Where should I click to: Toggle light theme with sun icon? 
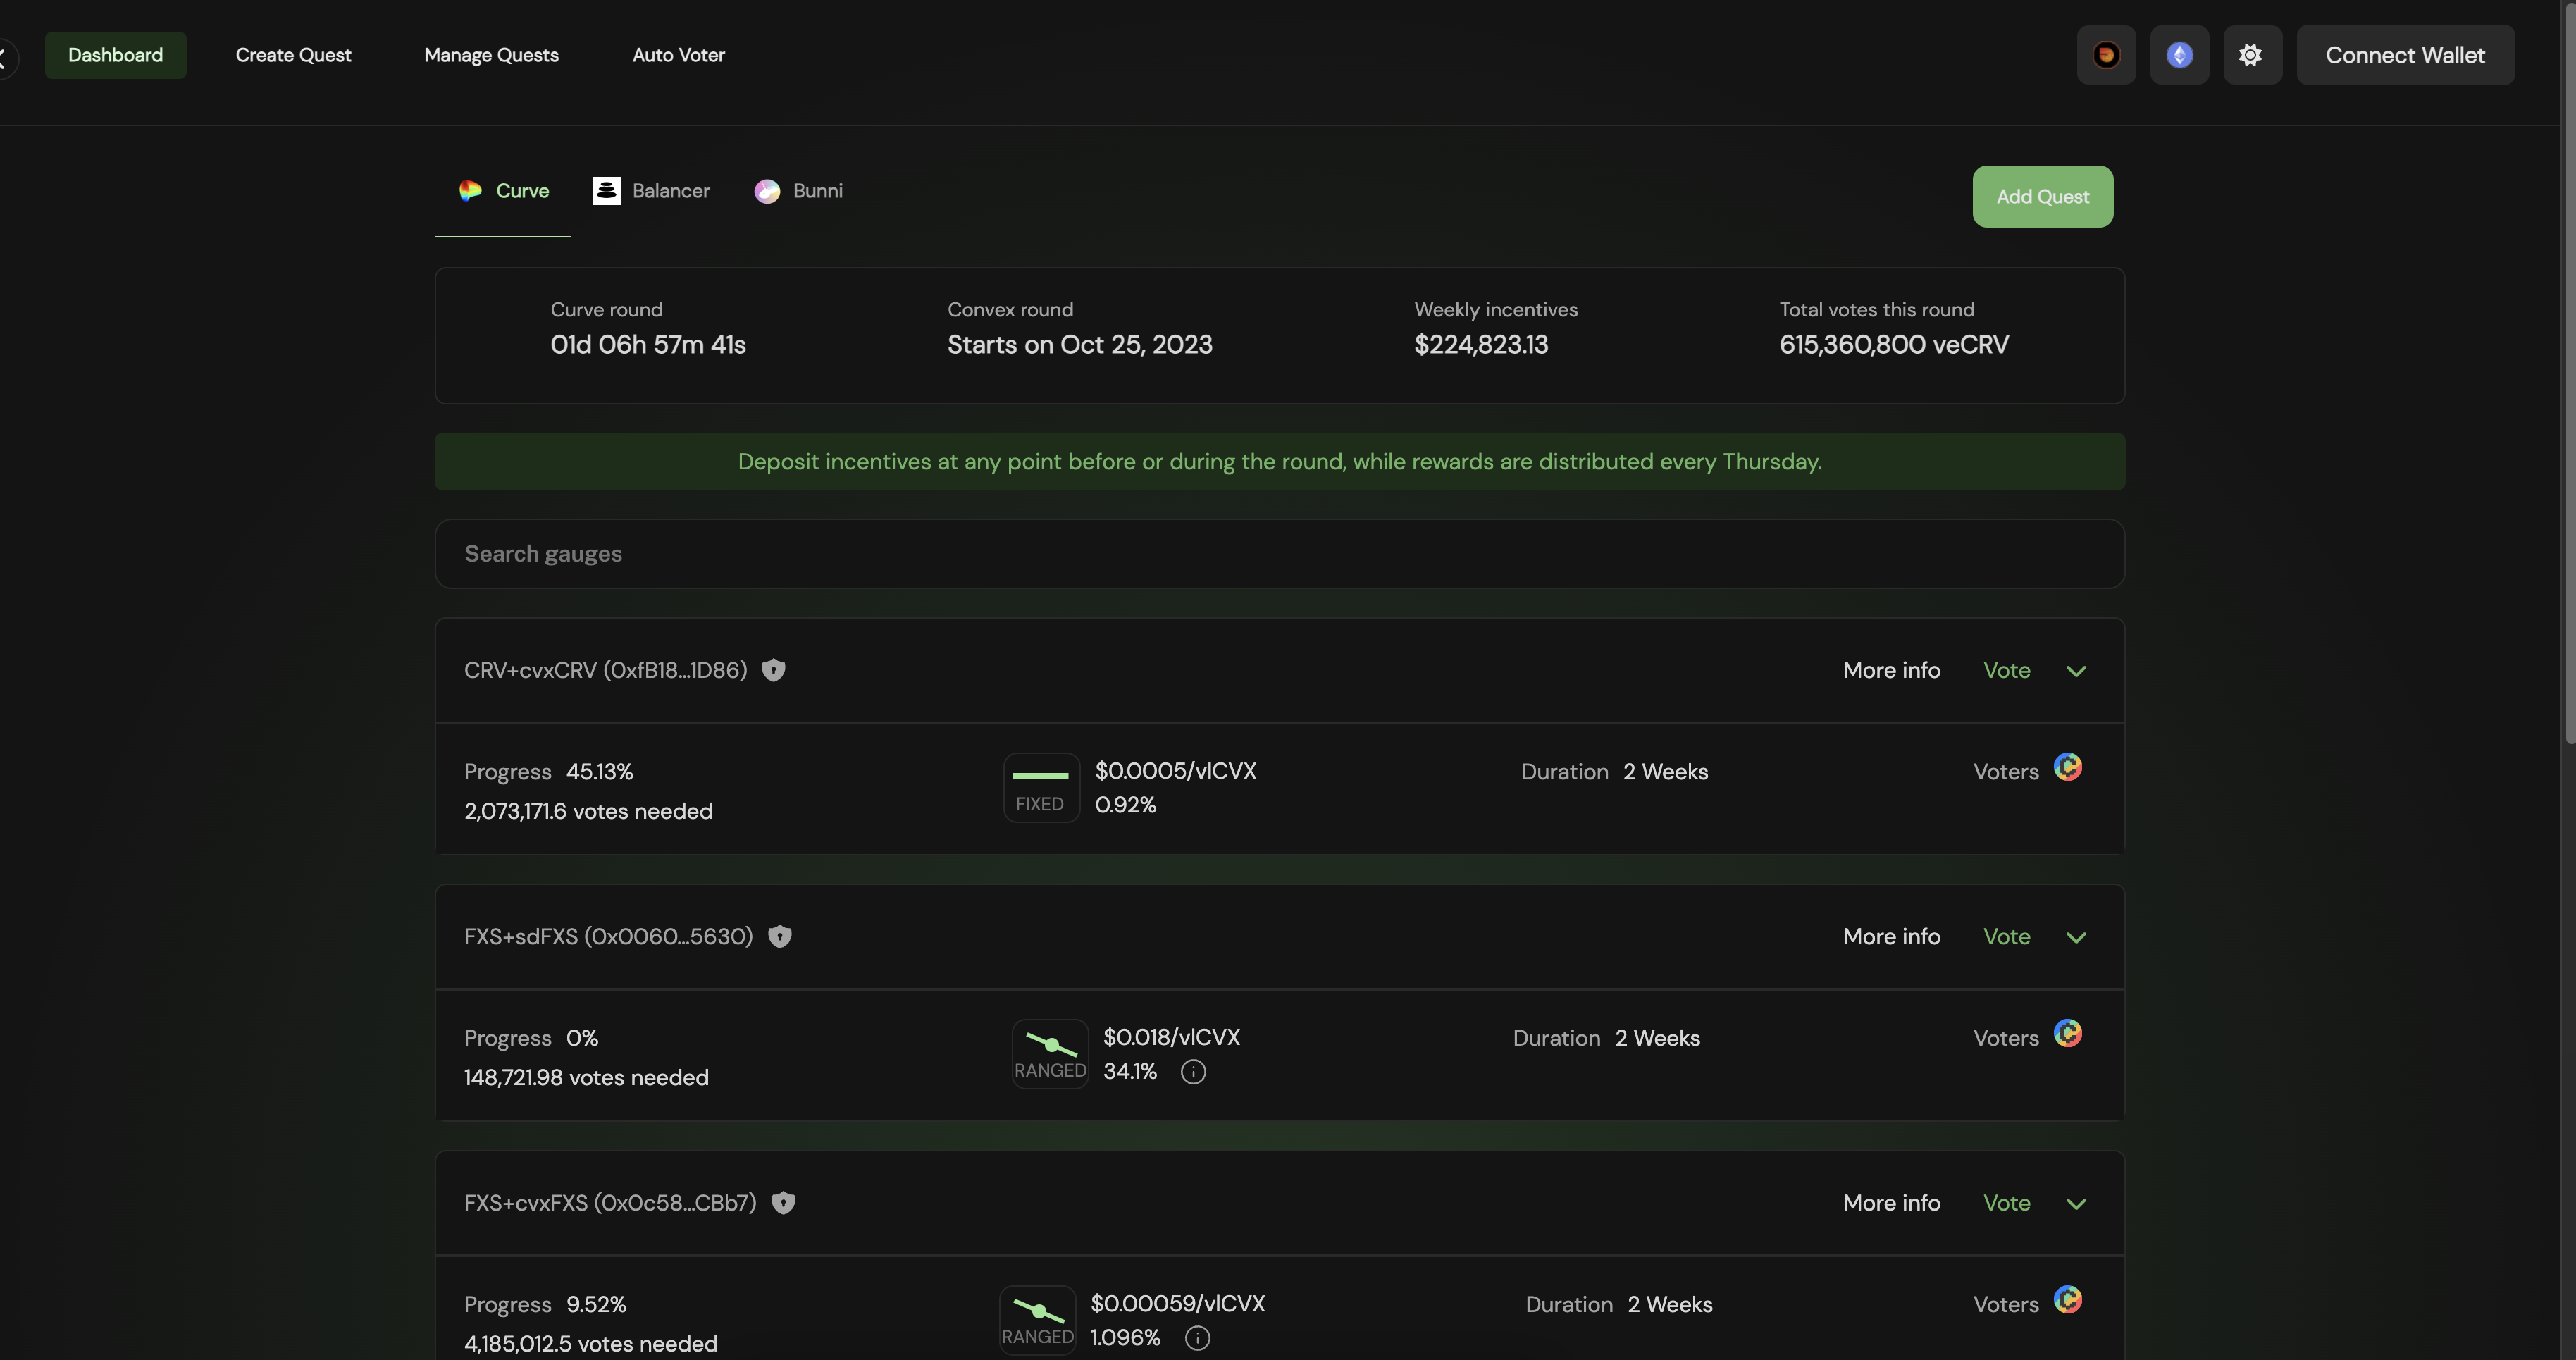(x=2252, y=55)
